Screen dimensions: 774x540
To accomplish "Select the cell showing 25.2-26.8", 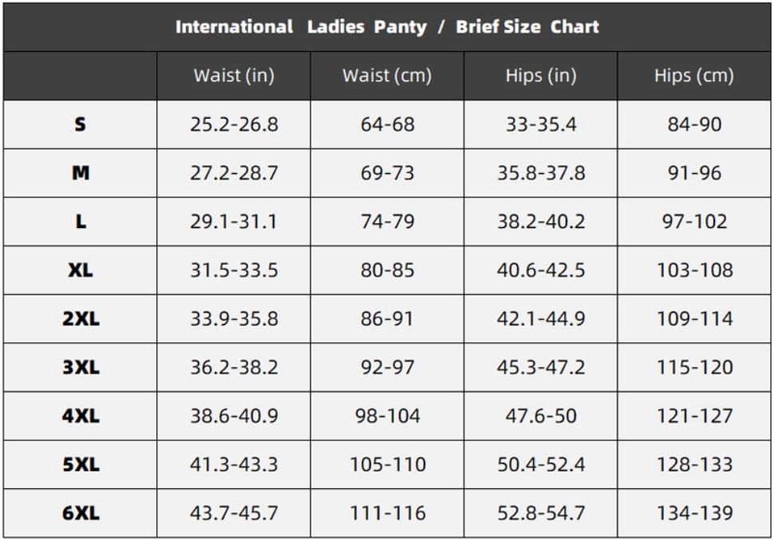I will [234, 124].
